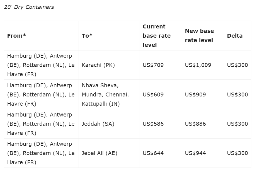Click the Jeddah (SA) destination cell

tap(98, 124)
